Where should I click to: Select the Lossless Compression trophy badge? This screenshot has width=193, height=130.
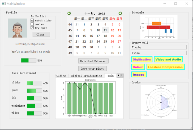click(165, 67)
